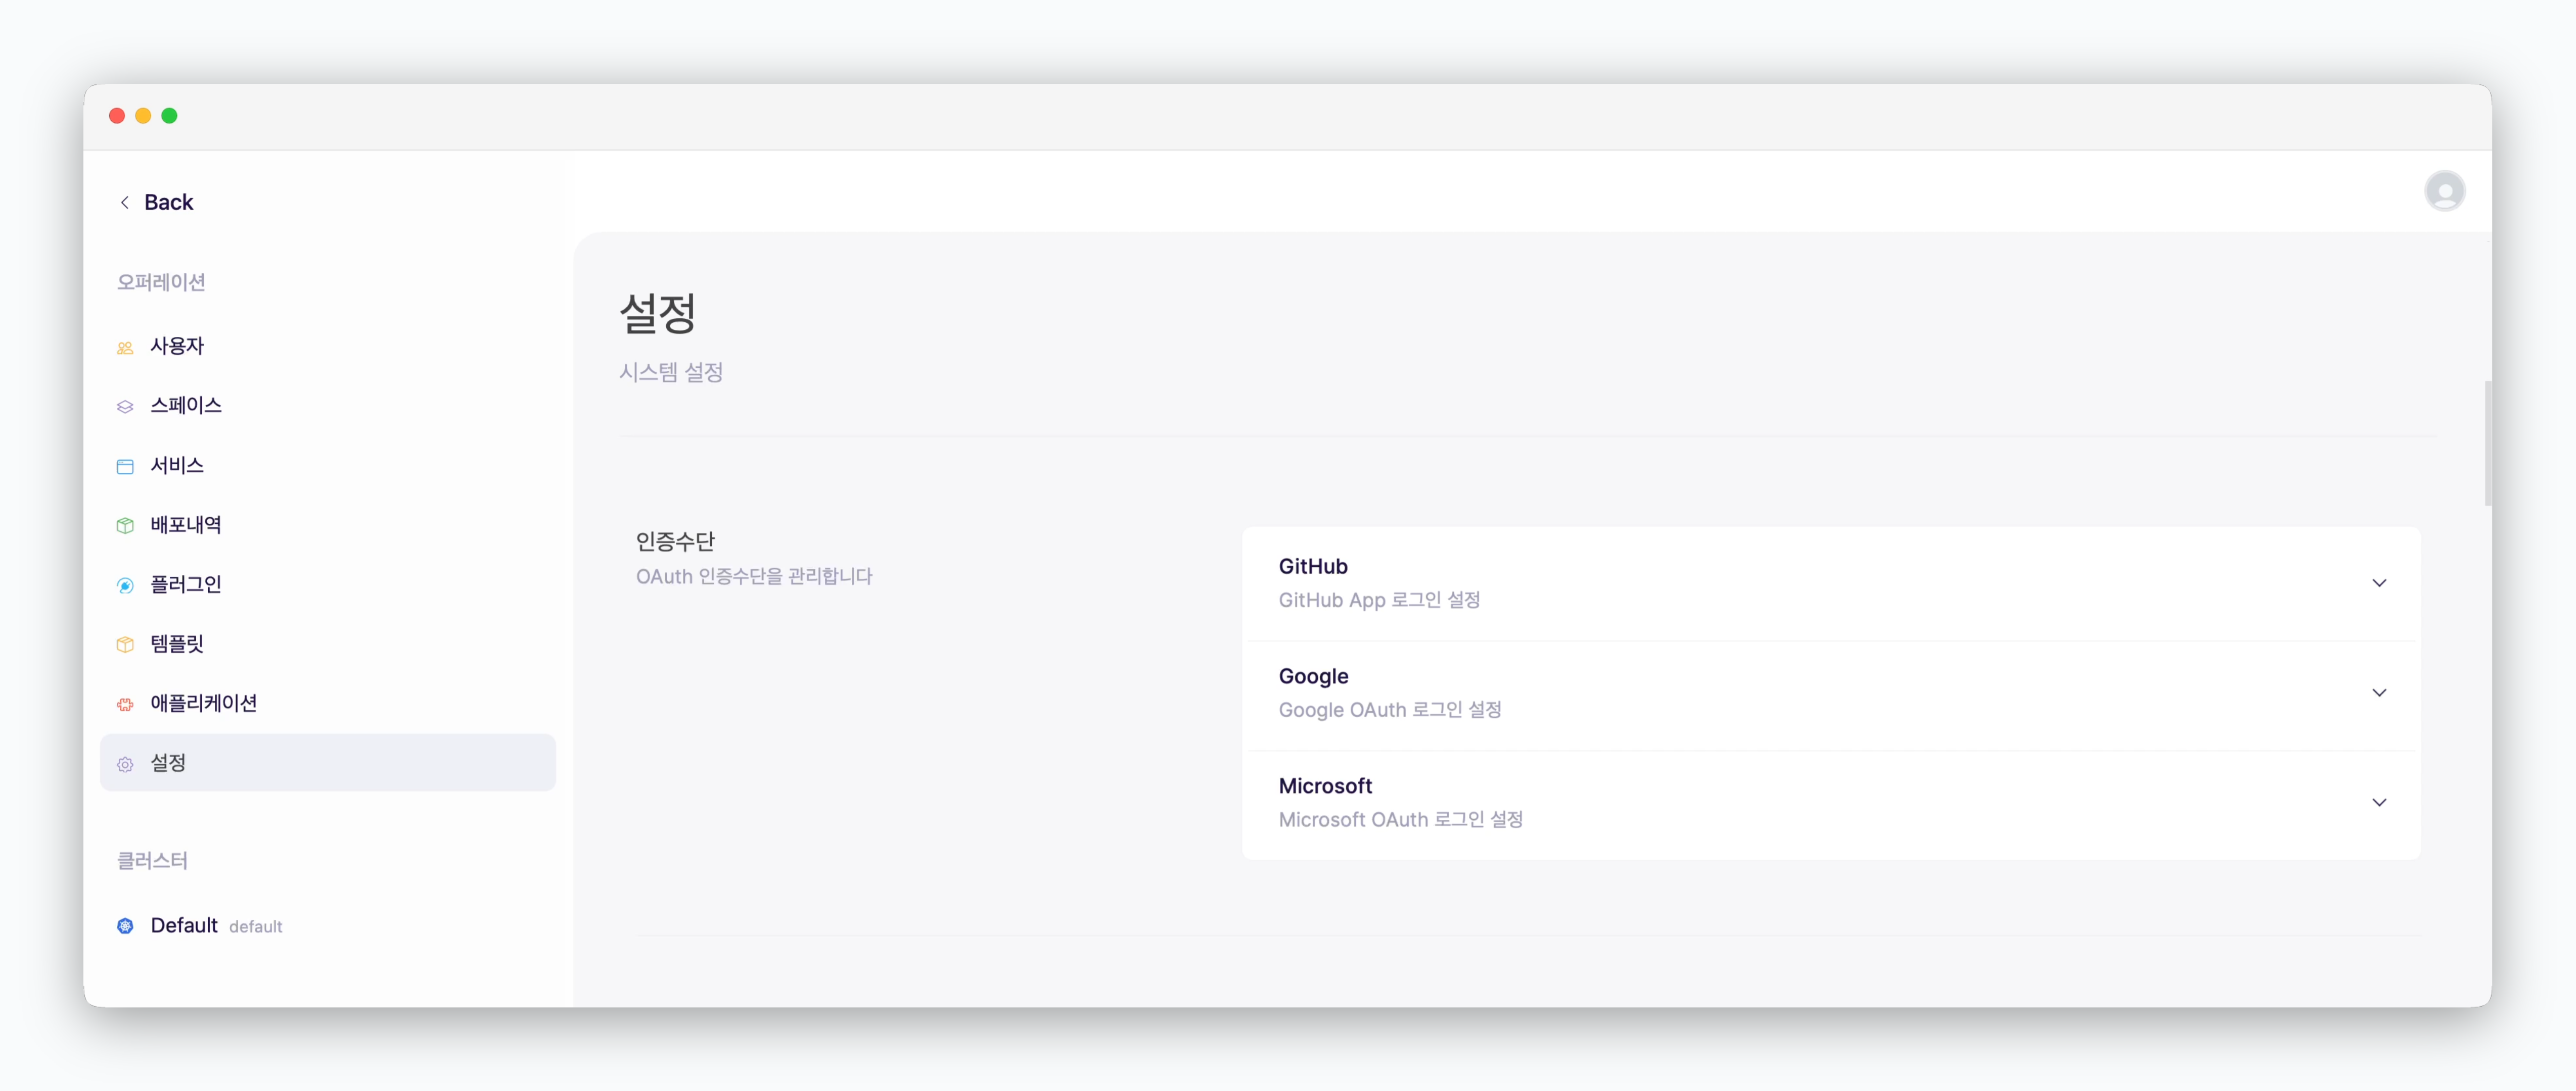
Task: Go Back to previous page
Action: tap(156, 203)
